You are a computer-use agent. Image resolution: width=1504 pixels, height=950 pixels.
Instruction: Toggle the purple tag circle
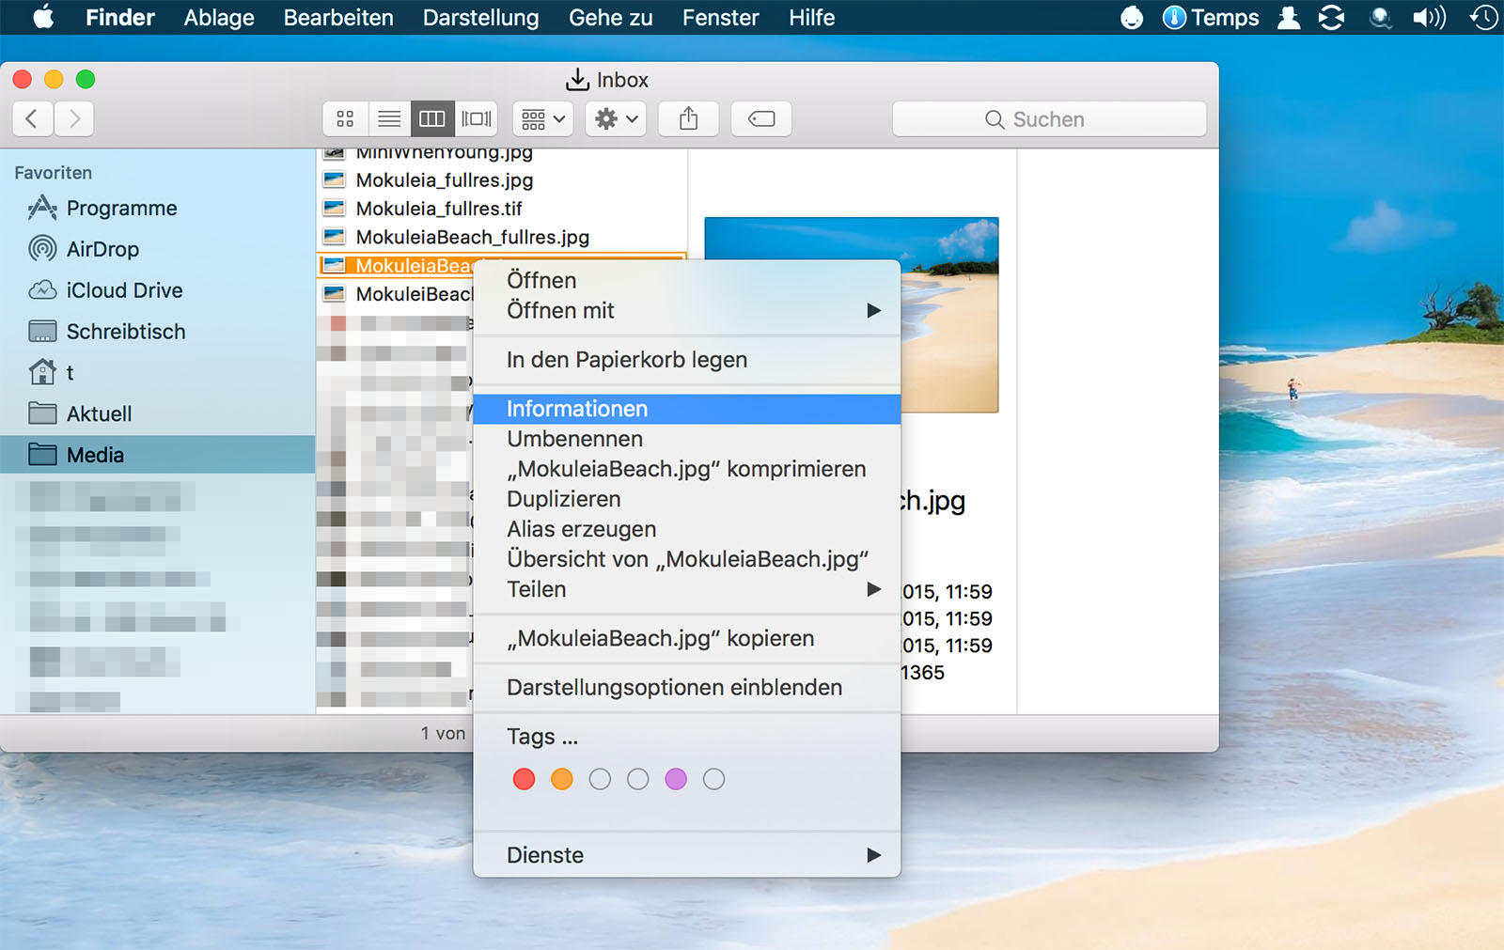pos(676,779)
